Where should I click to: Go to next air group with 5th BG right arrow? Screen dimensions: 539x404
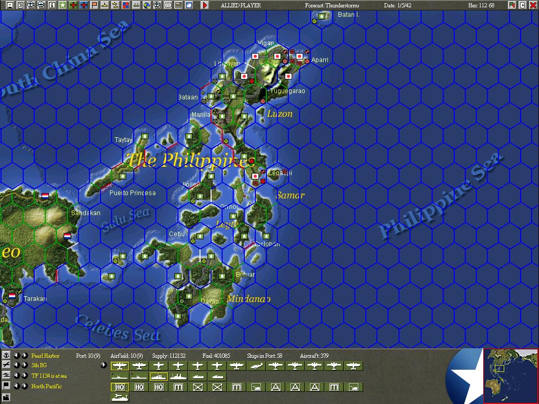click(x=24, y=365)
